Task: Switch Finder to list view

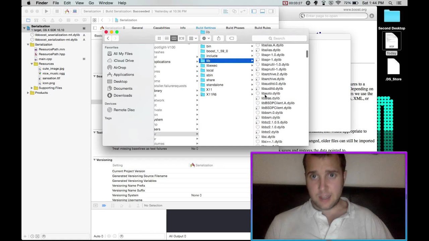Action: coord(167,38)
